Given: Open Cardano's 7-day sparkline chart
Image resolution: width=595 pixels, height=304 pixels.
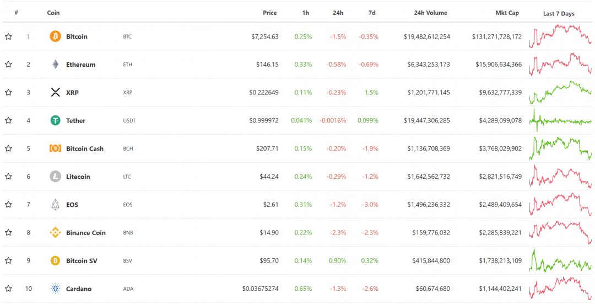Looking at the screenshot, I should click(560, 289).
